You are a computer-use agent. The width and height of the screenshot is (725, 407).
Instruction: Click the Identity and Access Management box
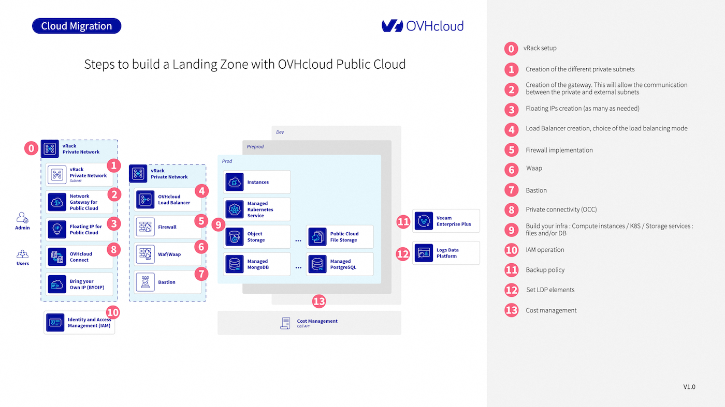79,323
